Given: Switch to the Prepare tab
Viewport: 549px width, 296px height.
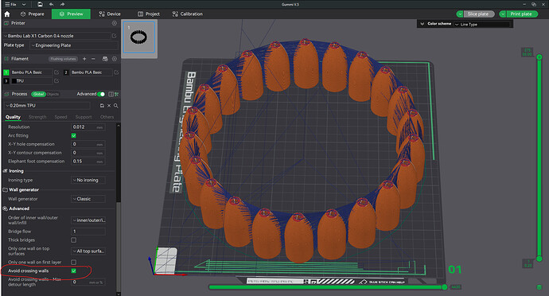Looking at the screenshot, I should pos(32,14).
